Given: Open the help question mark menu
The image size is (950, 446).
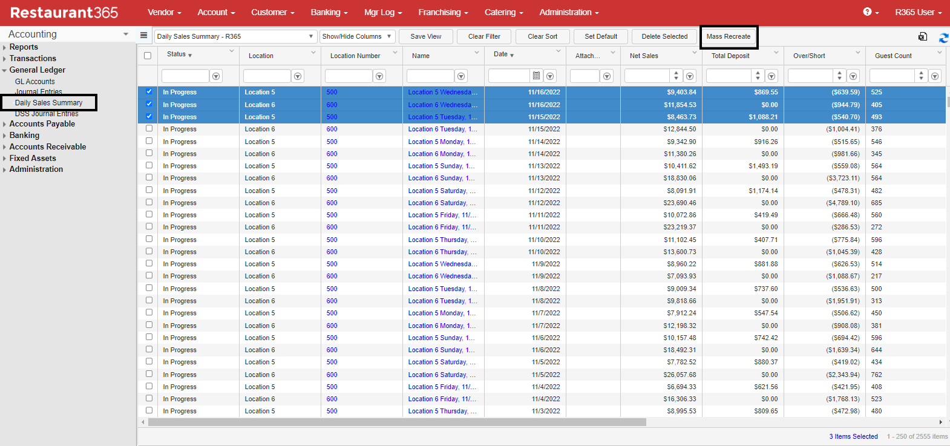Looking at the screenshot, I should pyautogui.click(x=871, y=12).
